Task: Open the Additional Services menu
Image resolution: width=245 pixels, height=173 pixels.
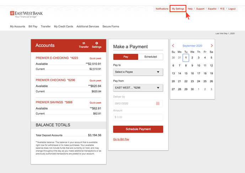Action: pos(88,26)
